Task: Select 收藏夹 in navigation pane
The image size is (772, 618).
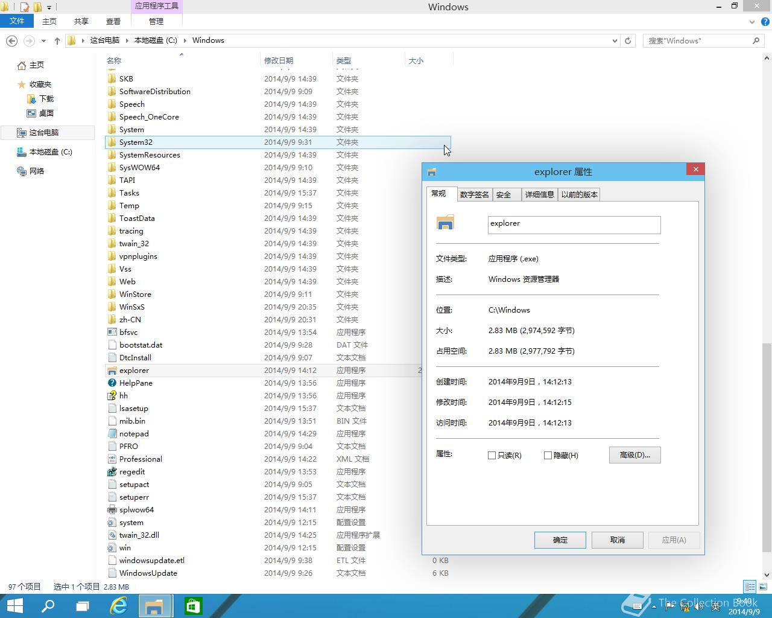Action: point(40,84)
